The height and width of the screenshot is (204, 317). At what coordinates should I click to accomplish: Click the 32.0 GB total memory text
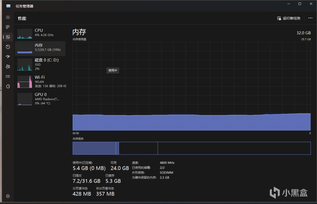[303, 33]
